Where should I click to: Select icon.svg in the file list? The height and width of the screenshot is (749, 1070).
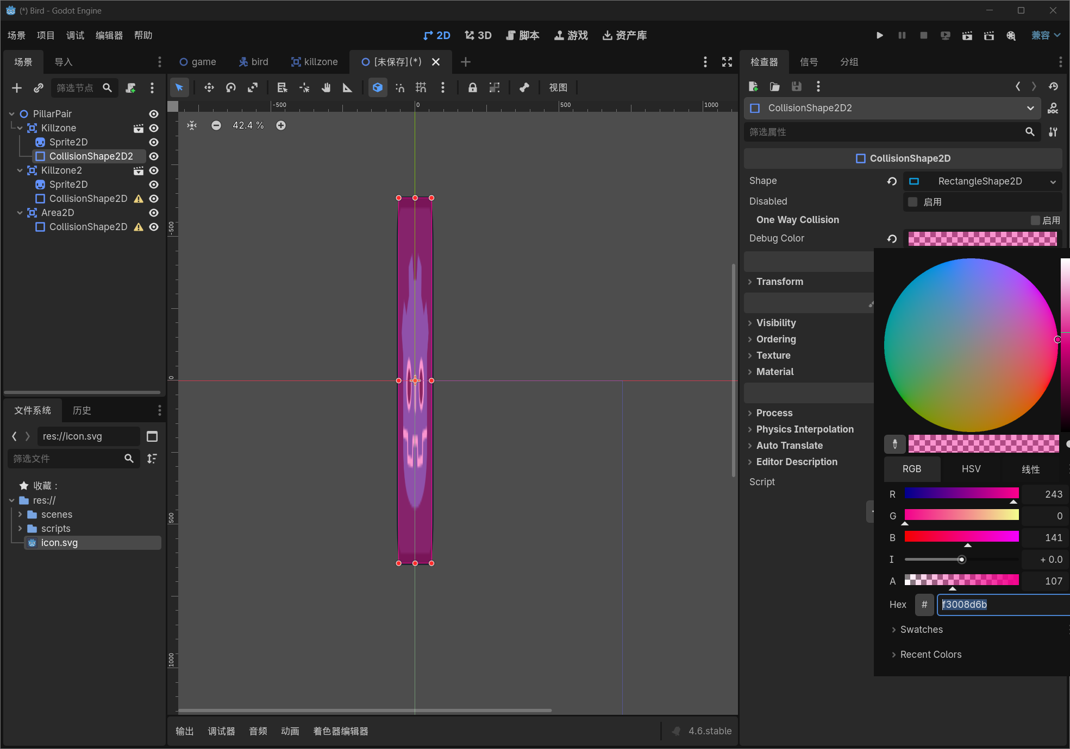tap(92, 543)
